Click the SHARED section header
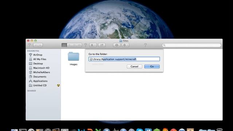 (32, 91)
